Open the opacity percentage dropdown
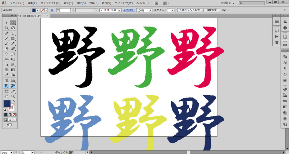 151,10
